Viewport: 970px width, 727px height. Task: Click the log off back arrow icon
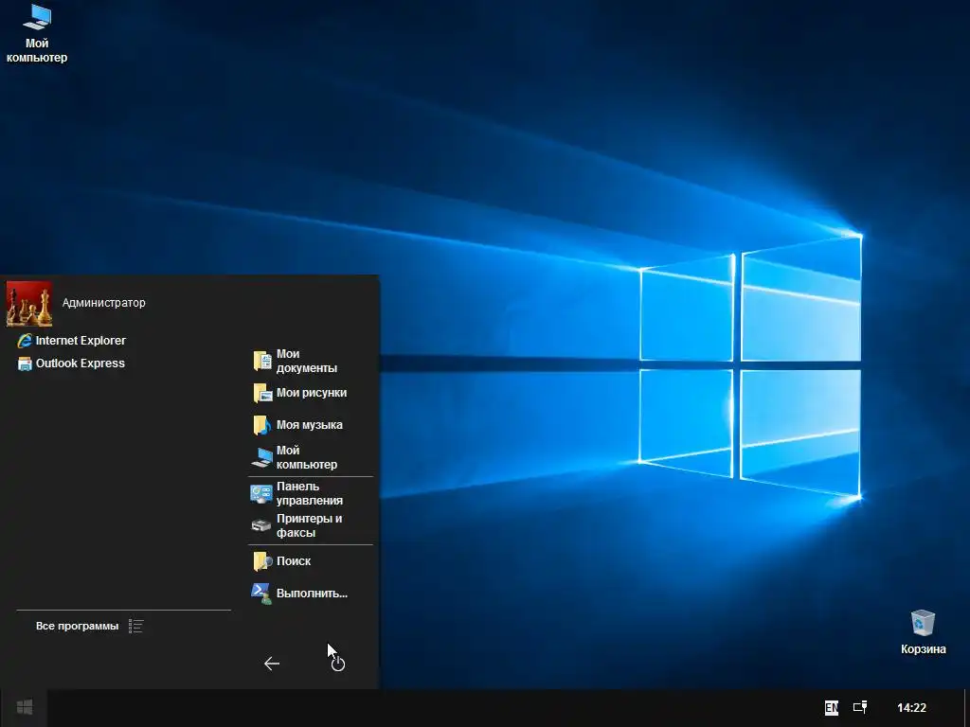[x=272, y=664]
